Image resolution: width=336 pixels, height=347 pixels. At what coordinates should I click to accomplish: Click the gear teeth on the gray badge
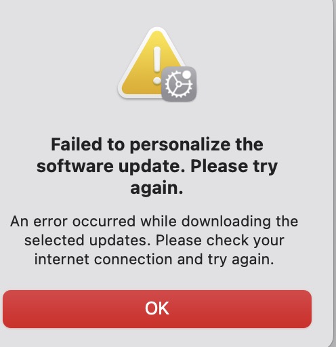click(178, 84)
